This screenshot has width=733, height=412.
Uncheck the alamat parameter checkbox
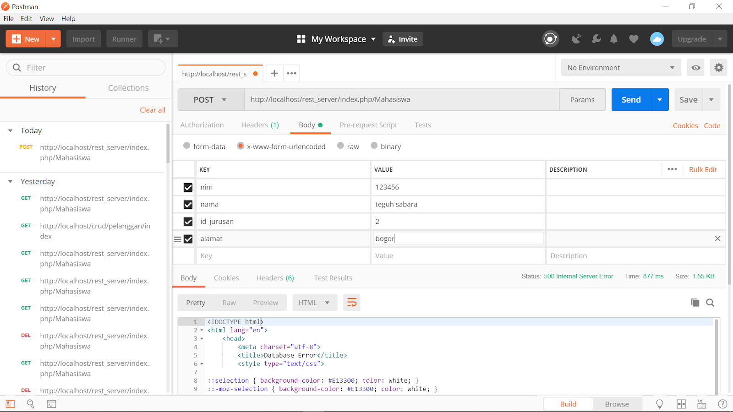click(x=188, y=239)
